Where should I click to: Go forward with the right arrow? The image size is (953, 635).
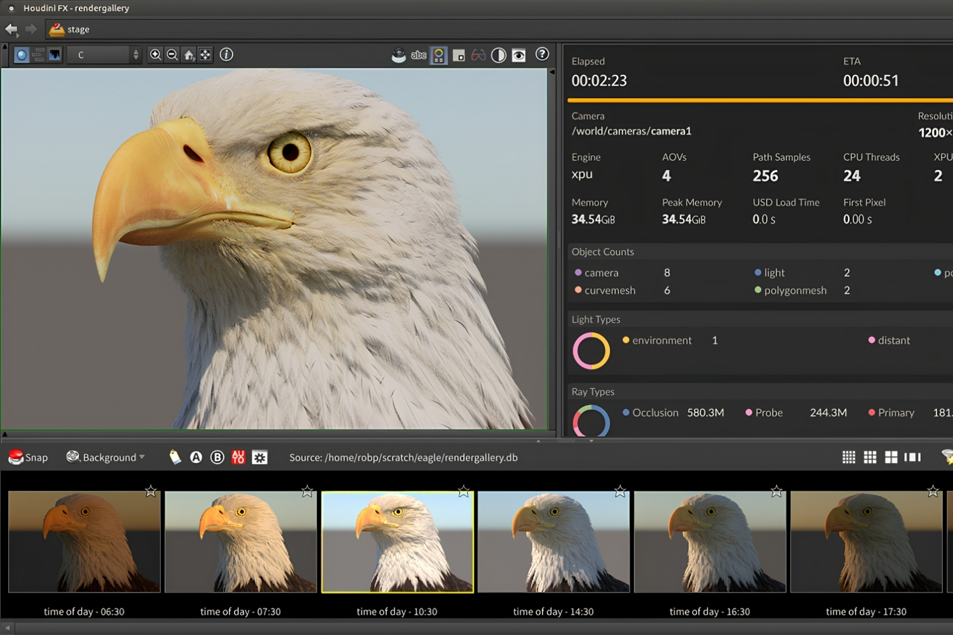[x=31, y=29]
